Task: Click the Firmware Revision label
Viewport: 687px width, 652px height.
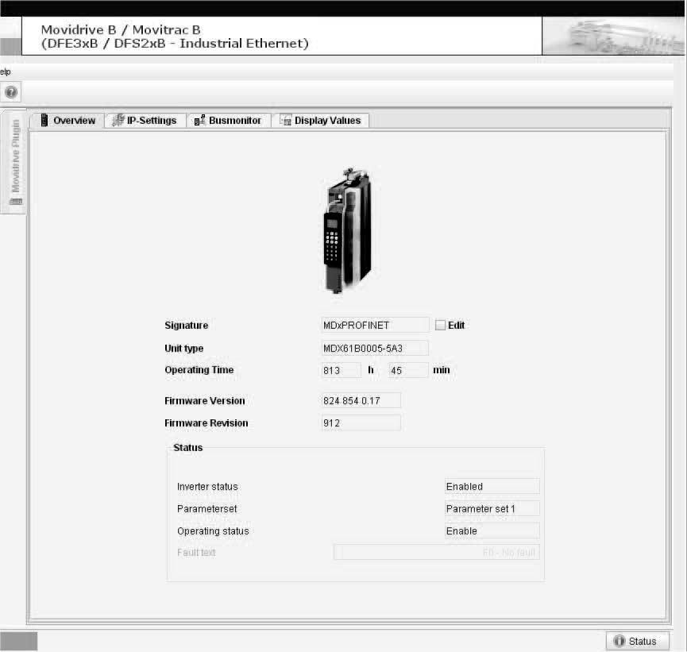Action: 206,422
